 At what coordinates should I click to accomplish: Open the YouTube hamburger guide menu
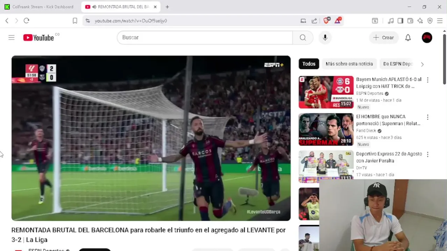(x=12, y=37)
